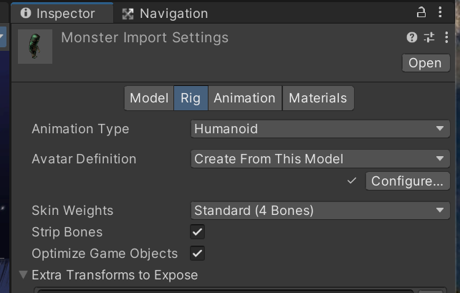Click the Avatar Definition label
The height and width of the screenshot is (293, 460).
click(x=84, y=159)
